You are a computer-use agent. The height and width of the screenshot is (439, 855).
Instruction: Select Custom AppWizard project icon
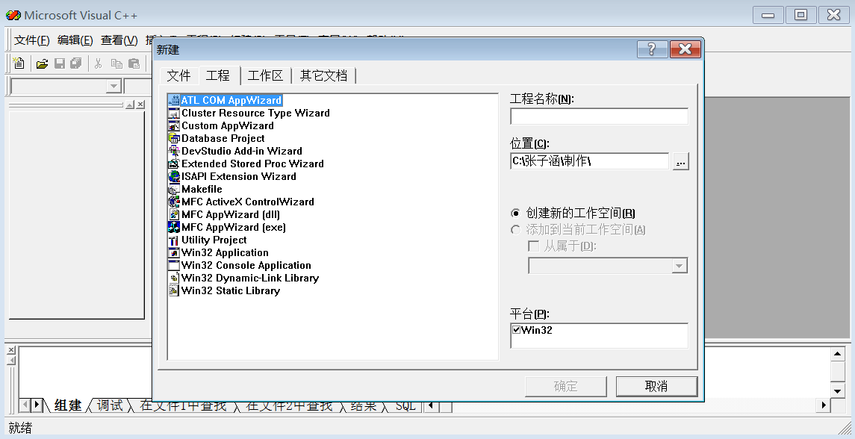tap(174, 125)
